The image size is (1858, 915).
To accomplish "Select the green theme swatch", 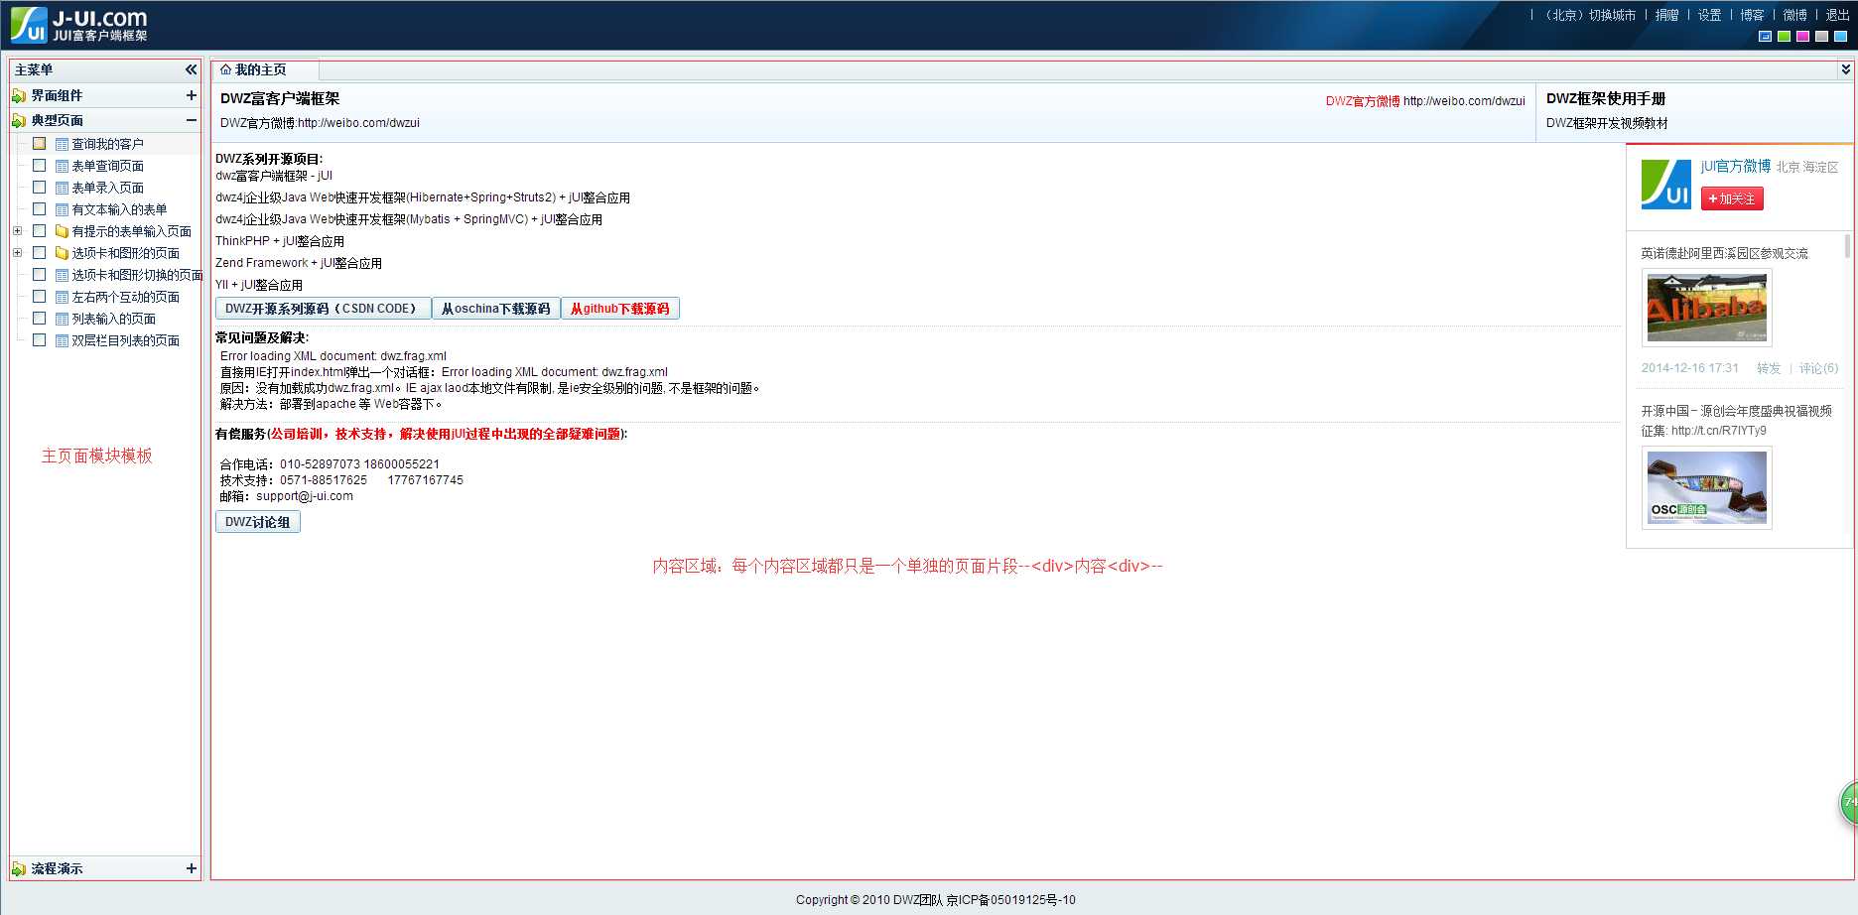I will [x=1784, y=37].
